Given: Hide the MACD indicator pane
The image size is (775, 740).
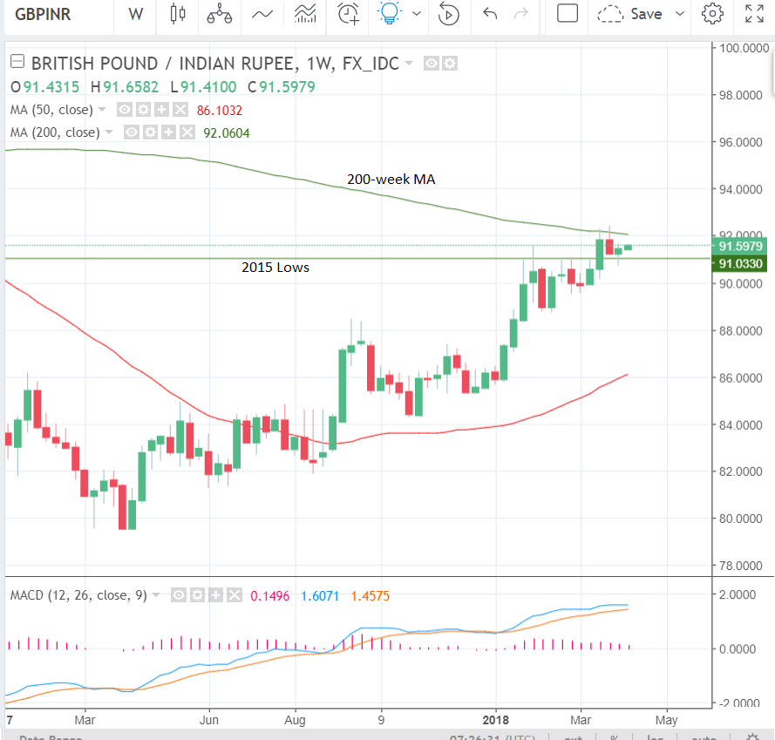Looking at the screenshot, I should [x=179, y=595].
